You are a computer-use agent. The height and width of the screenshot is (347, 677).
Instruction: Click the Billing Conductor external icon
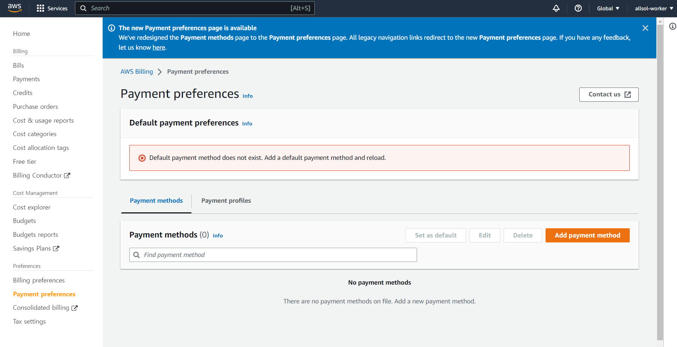(x=67, y=175)
